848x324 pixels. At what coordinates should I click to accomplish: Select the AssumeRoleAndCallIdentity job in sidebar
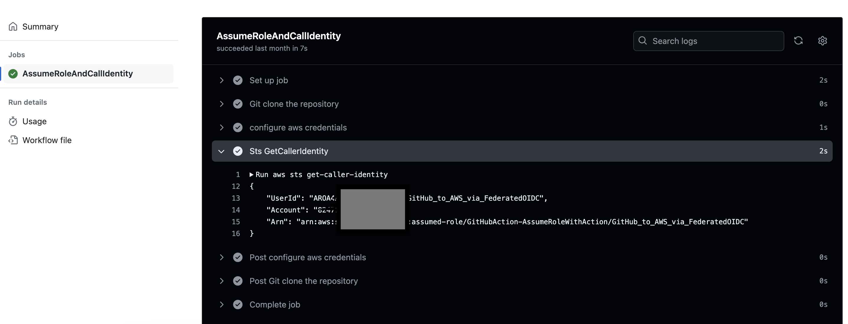click(78, 74)
